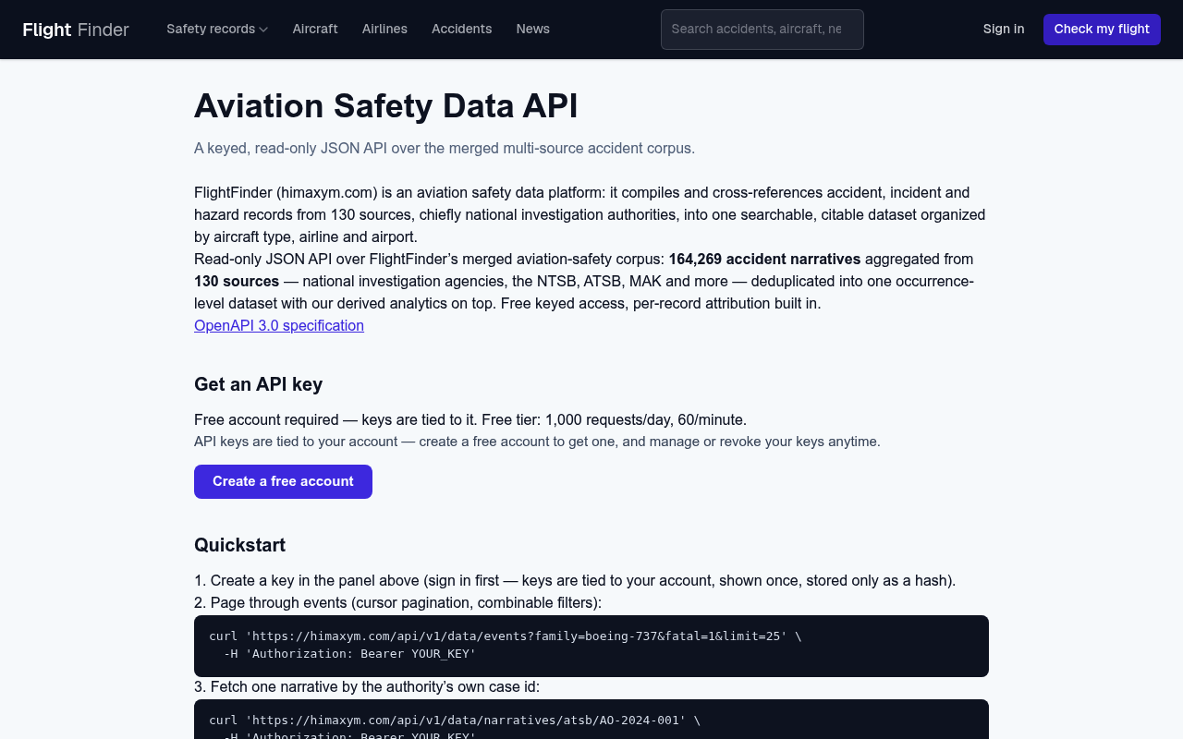Click the Check my flight button
This screenshot has height=739, width=1183.
pyautogui.click(x=1102, y=30)
